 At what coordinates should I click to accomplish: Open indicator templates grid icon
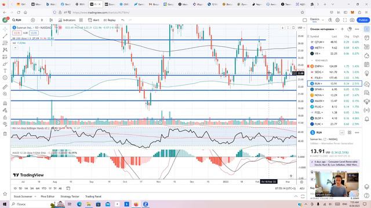pos(81,20)
